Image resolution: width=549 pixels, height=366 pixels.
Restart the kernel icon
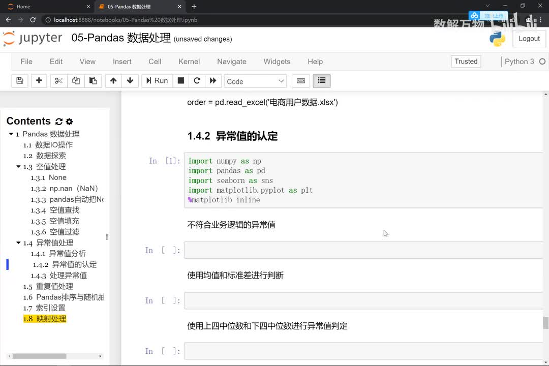[197, 81]
